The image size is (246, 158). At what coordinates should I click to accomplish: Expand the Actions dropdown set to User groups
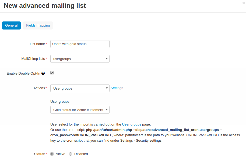point(80,88)
